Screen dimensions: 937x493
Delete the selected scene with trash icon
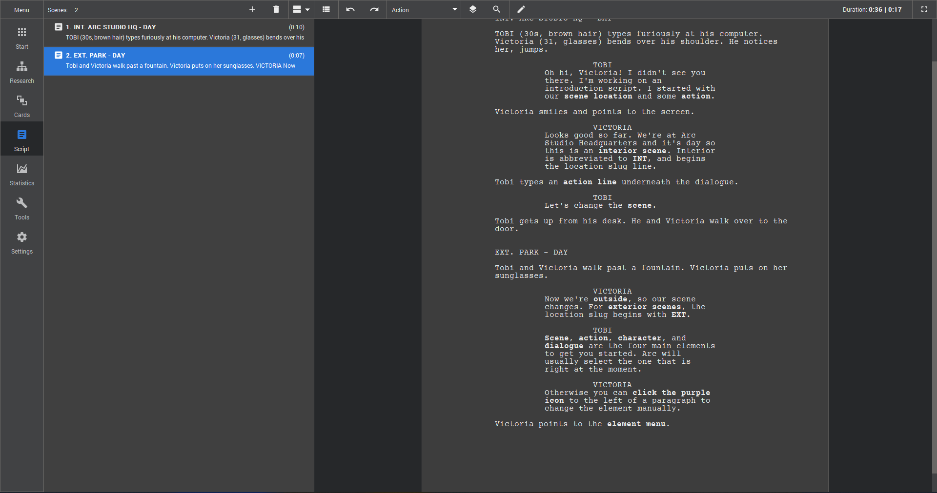pyautogui.click(x=276, y=10)
